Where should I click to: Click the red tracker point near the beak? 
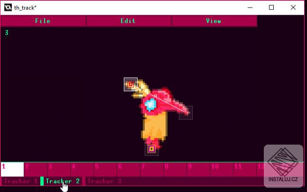point(130,84)
